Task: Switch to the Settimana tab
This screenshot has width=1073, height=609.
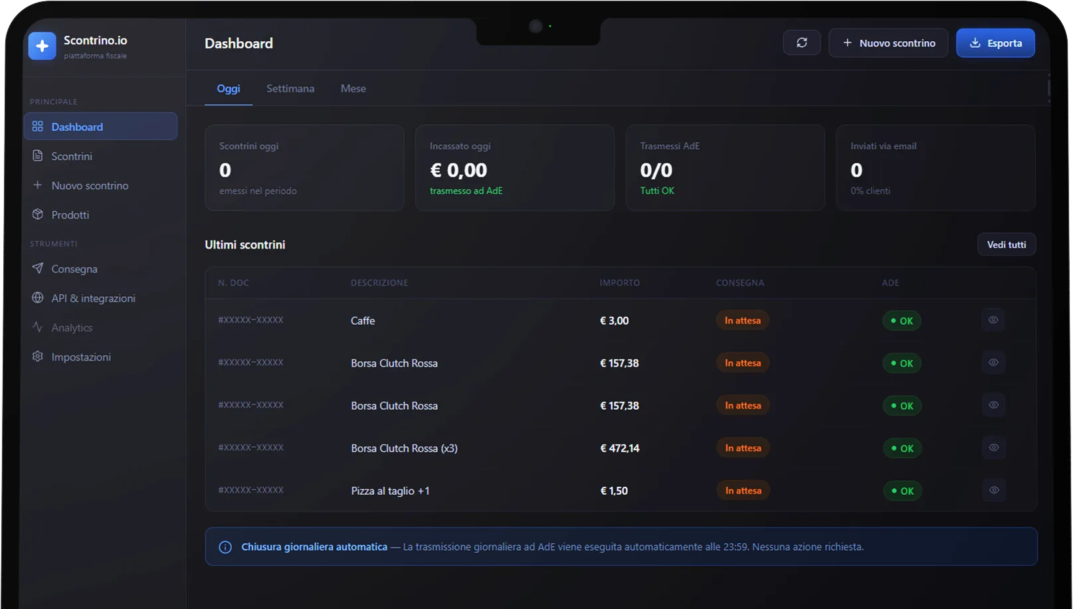Action: click(290, 88)
